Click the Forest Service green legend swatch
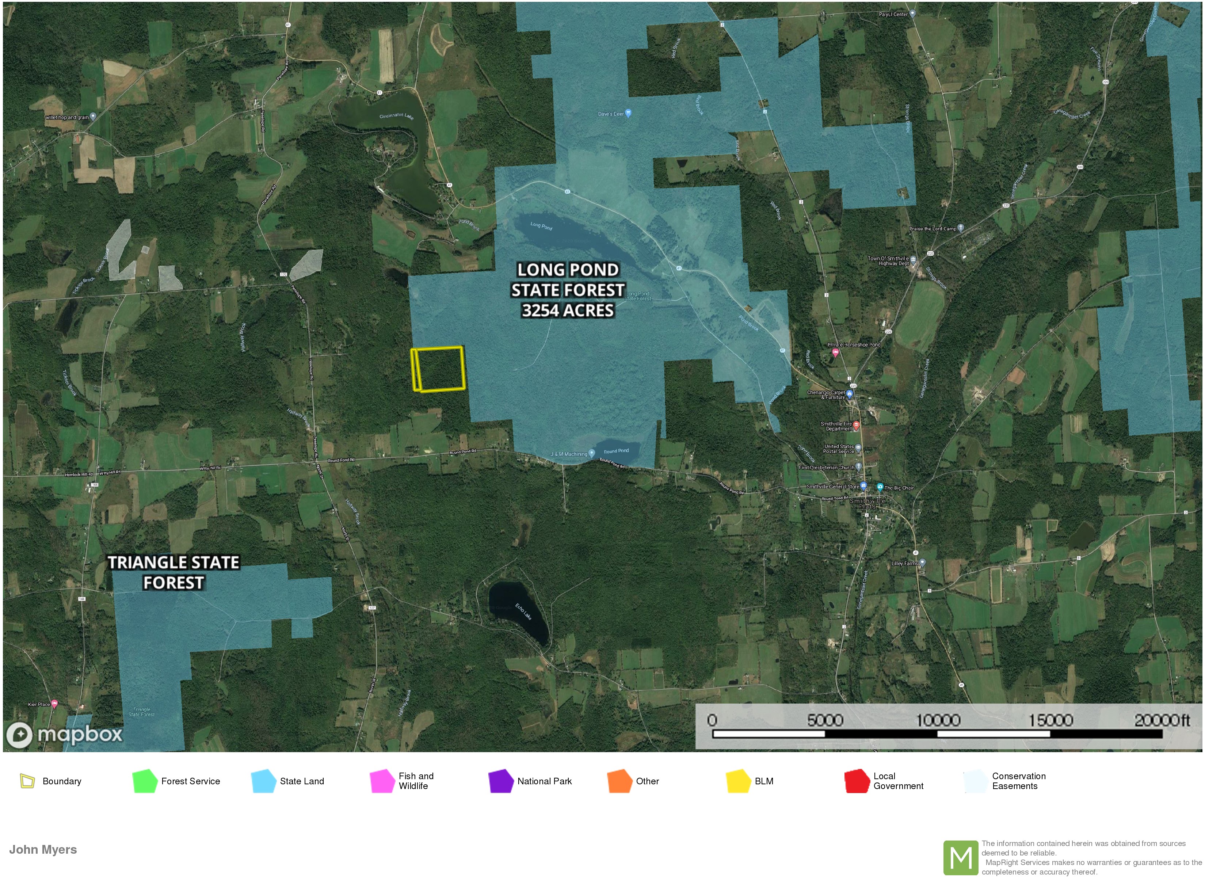Screen dimensions: 1205x880 click(145, 781)
